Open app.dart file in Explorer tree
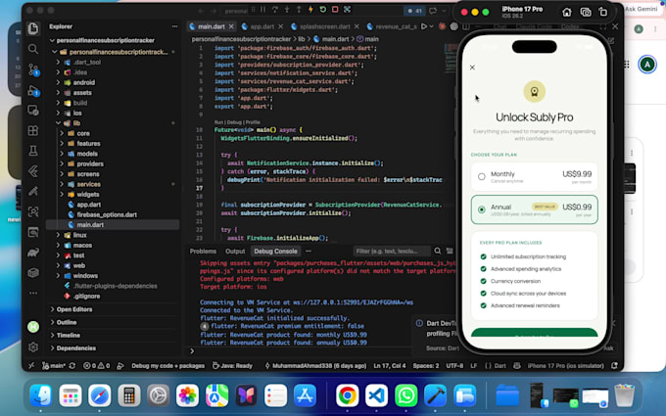The height and width of the screenshot is (416, 666). (89, 205)
